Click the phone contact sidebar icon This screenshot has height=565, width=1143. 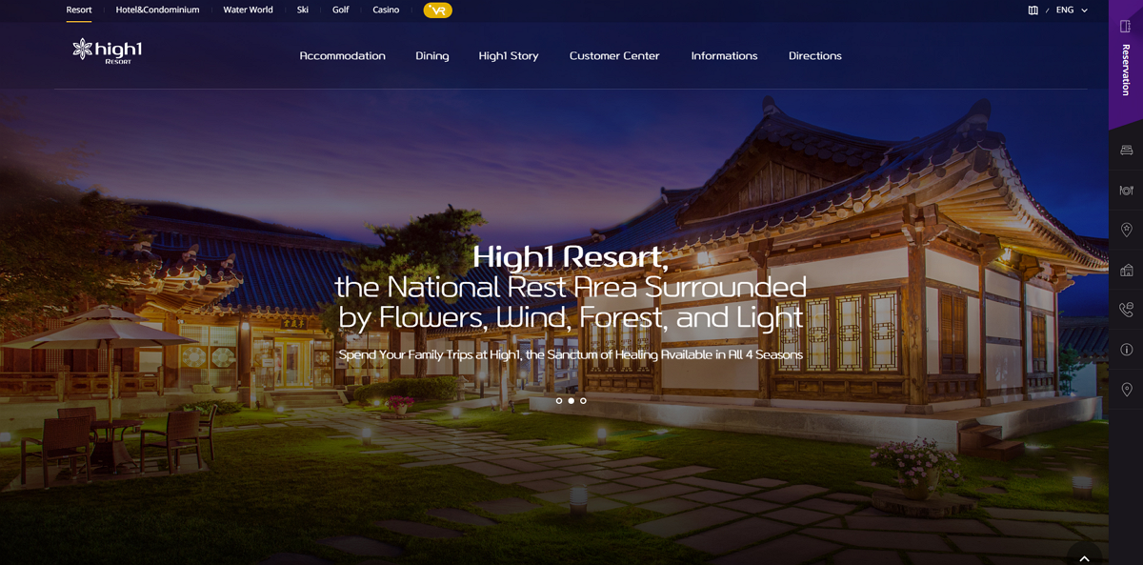tap(1126, 310)
